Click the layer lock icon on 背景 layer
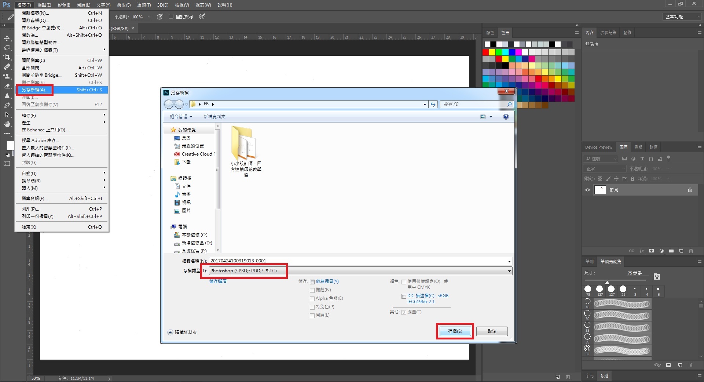The width and height of the screenshot is (704, 382). pos(690,190)
